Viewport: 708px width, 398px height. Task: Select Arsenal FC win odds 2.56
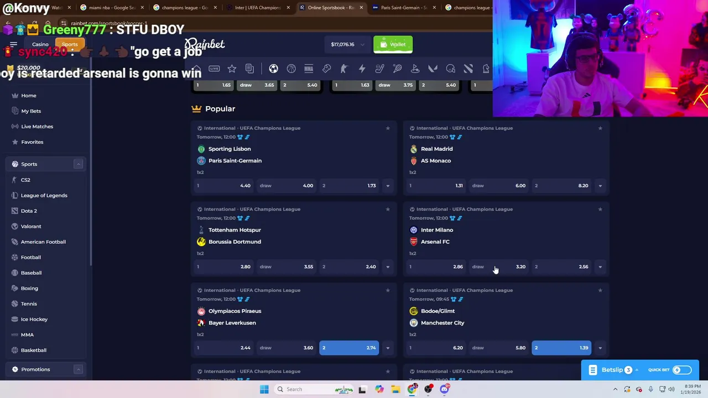(x=561, y=266)
